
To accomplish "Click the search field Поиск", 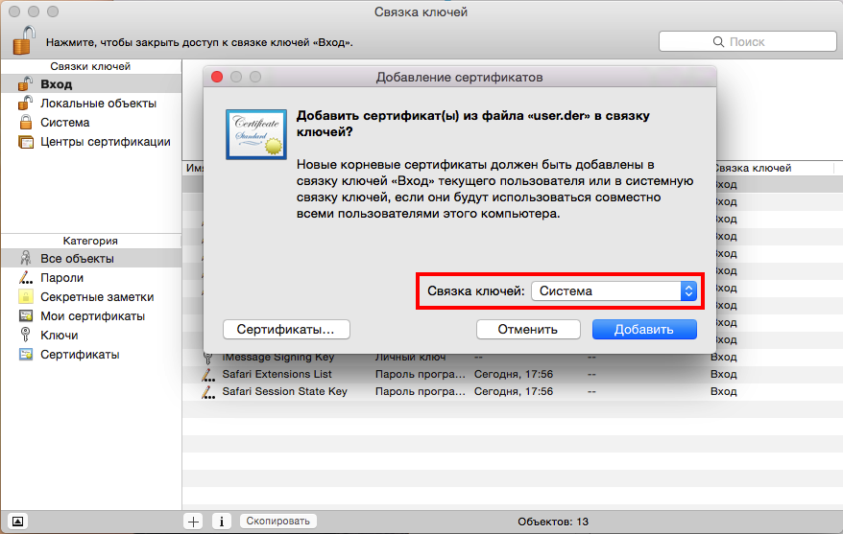I will click(x=747, y=41).
